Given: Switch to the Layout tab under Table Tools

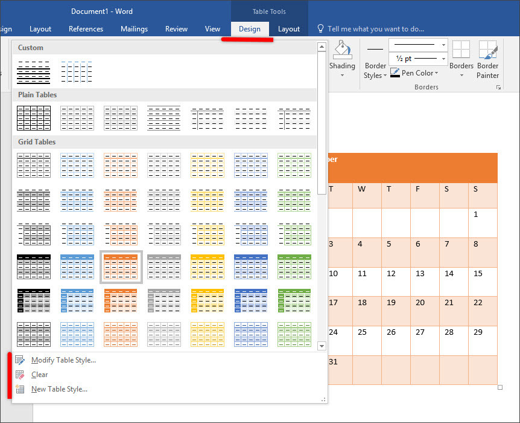Looking at the screenshot, I should coord(289,28).
